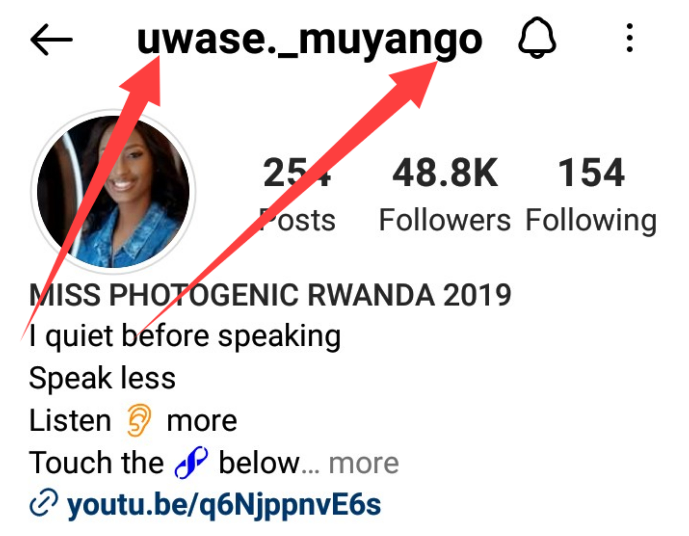Tap the back arrow icon
This screenshot has height=536, width=689.
click(51, 39)
